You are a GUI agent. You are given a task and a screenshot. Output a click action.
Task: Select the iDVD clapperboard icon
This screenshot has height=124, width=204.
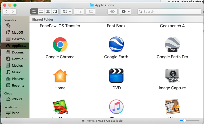pyautogui.click(x=116, y=76)
